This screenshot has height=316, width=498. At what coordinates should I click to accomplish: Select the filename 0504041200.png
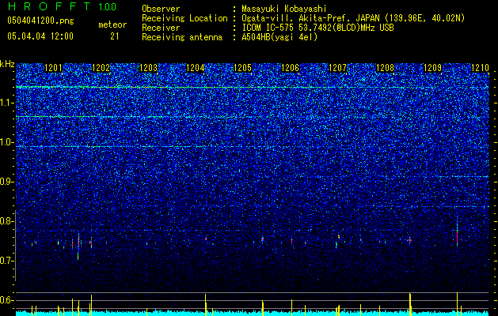pyautogui.click(x=40, y=21)
